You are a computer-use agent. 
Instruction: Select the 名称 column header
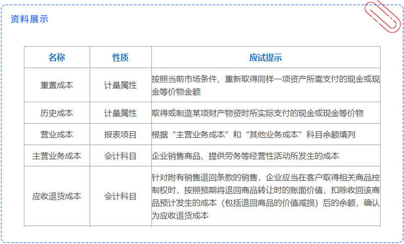(x=57, y=58)
